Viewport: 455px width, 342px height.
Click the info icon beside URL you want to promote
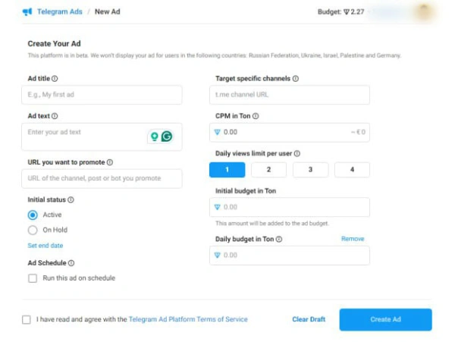click(x=110, y=162)
